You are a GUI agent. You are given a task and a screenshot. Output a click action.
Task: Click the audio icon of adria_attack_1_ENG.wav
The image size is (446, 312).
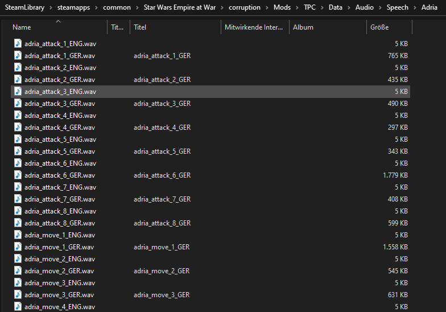18,43
